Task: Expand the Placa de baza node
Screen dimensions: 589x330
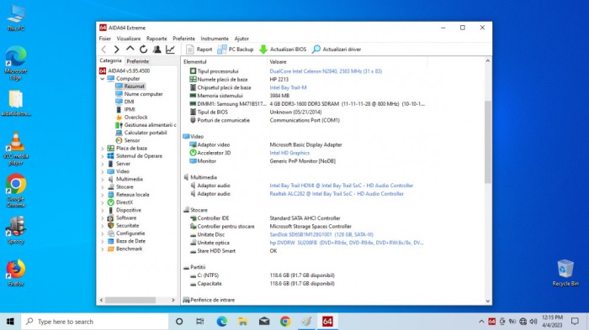Action: click(102, 149)
